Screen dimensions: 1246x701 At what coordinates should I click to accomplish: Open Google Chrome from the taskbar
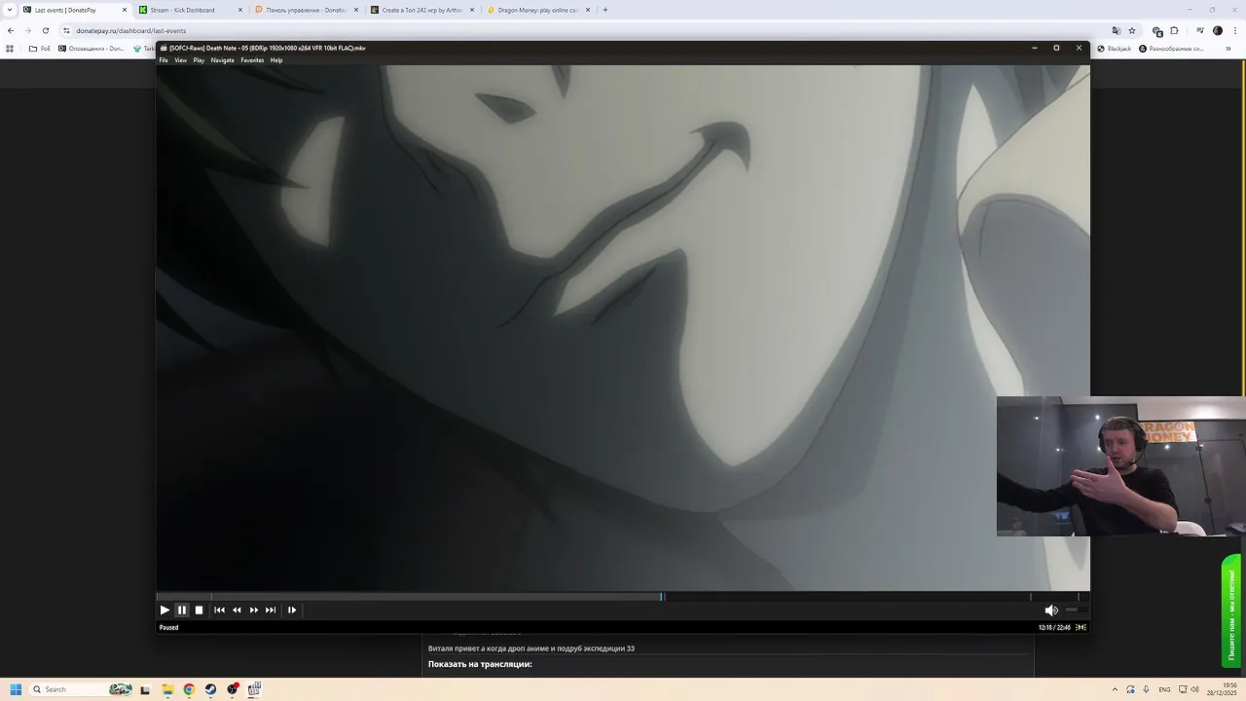[x=189, y=689]
